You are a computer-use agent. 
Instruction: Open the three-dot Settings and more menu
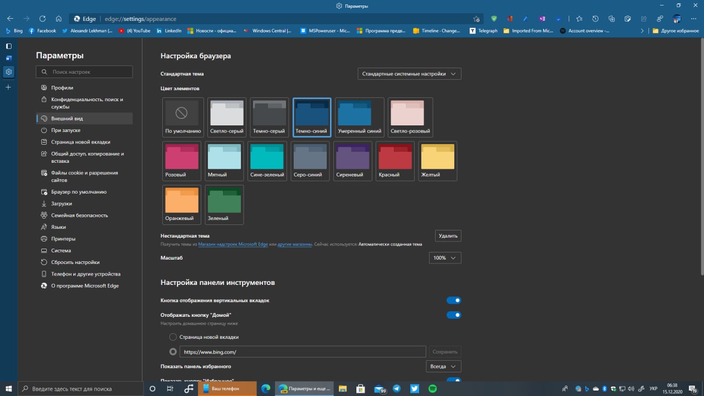coord(694,19)
